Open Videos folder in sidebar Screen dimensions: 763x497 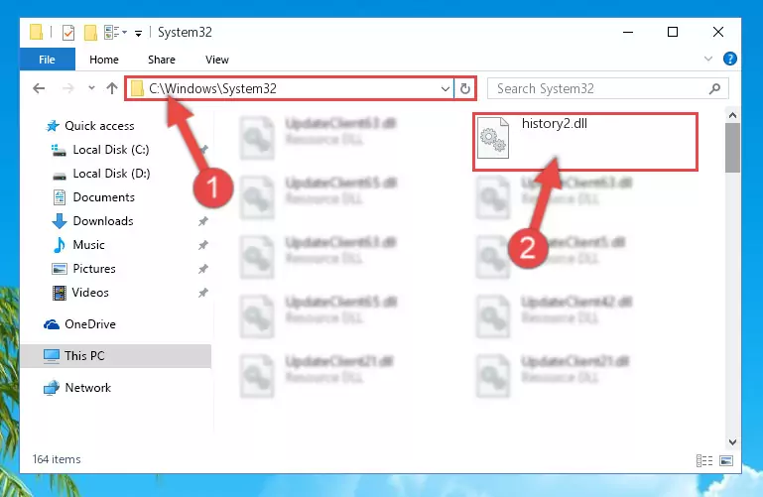(x=90, y=293)
